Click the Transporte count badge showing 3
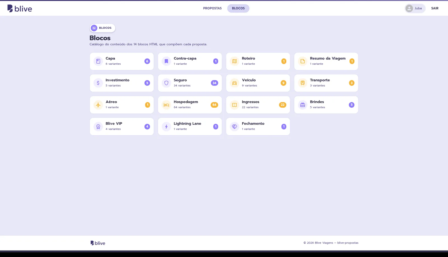The width and height of the screenshot is (448, 257). pos(352,83)
